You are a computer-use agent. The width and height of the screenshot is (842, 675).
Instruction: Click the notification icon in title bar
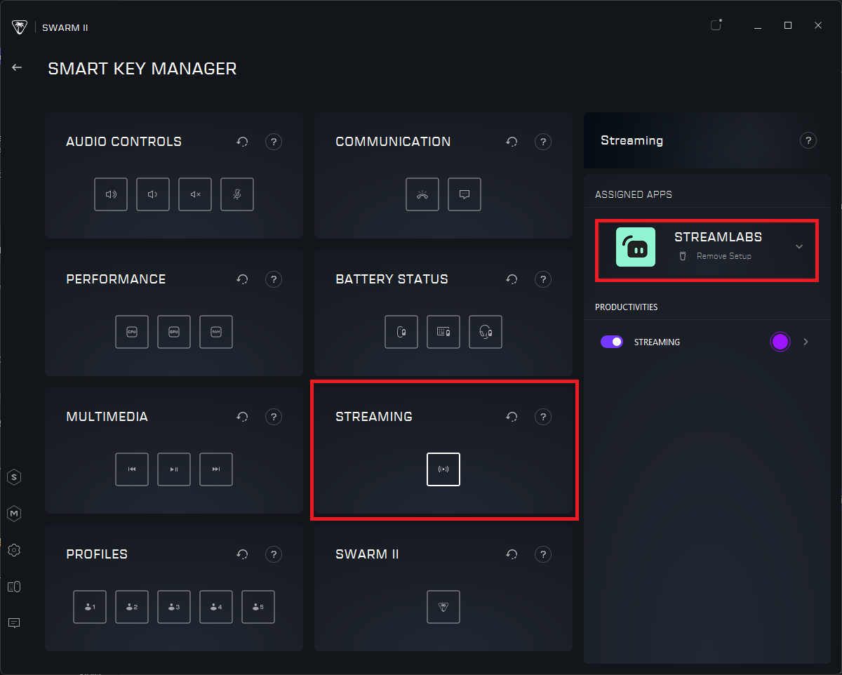716,25
